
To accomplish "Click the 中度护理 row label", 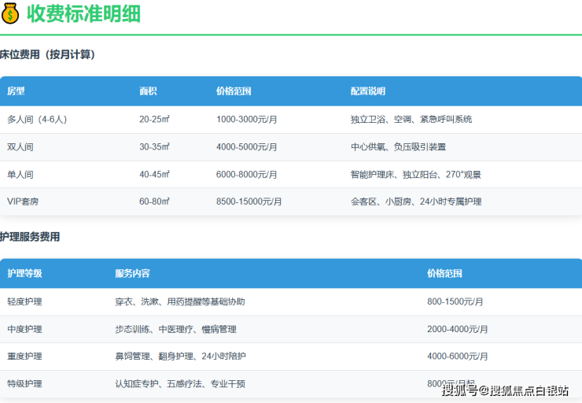I will (24, 329).
